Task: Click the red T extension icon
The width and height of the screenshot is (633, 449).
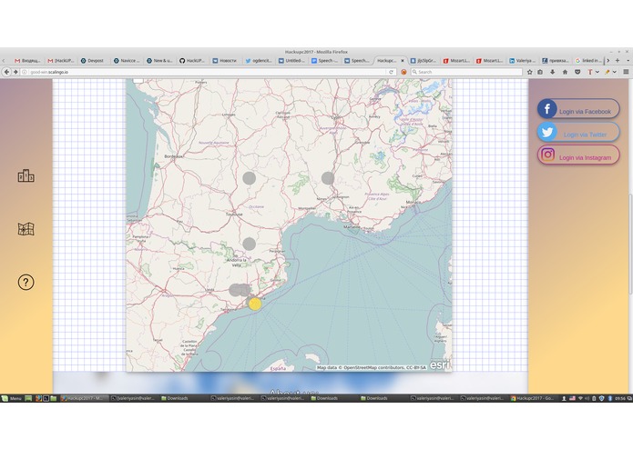Action: click(x=590, y=72)
